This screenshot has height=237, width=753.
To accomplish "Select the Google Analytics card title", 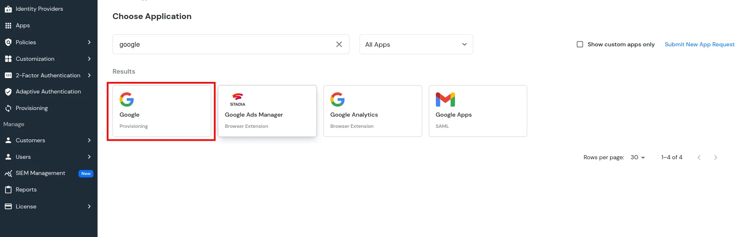I will pyautogui.click(x=354, y=115).
